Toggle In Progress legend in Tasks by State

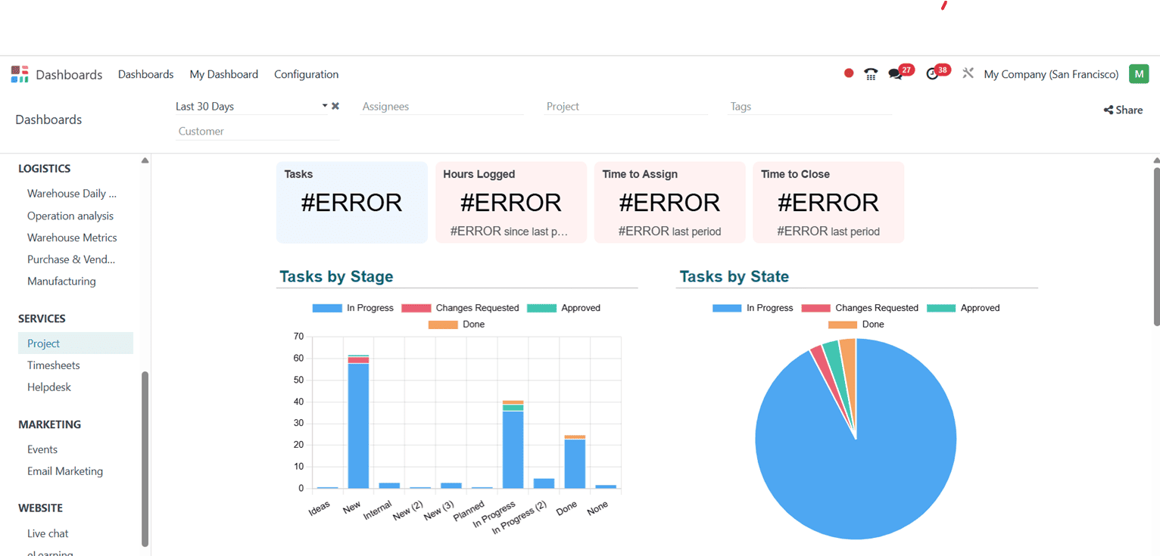[753, 308]
